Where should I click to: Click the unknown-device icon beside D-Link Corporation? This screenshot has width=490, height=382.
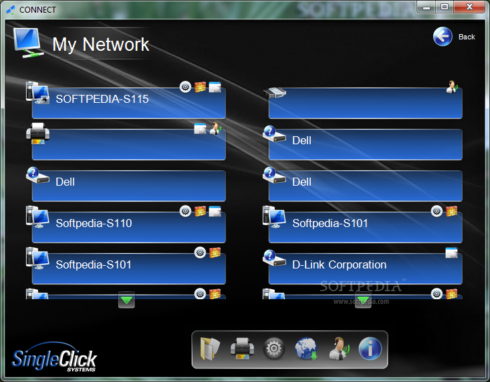[274, 258]
